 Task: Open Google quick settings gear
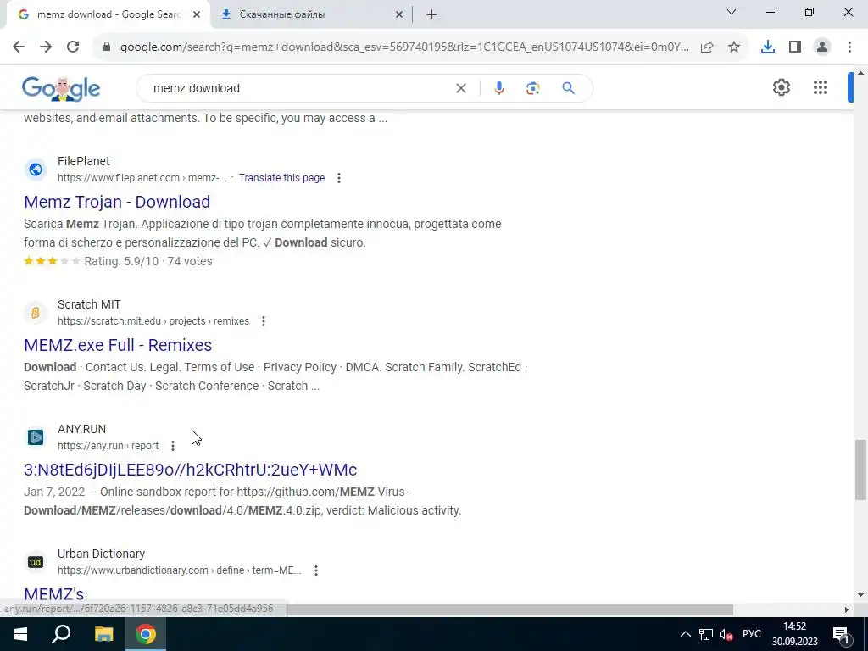pos(781,87)
